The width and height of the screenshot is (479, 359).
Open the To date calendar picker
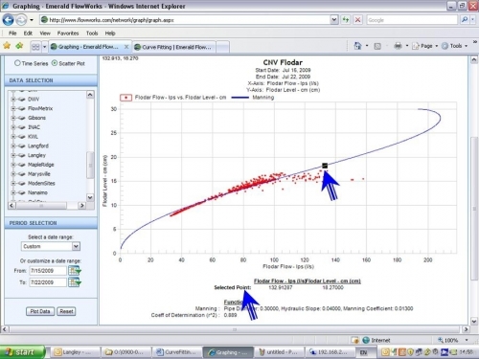point(75,282)
